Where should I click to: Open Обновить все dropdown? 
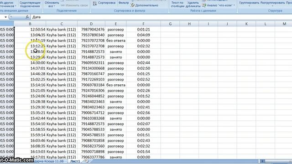point(52,4)
